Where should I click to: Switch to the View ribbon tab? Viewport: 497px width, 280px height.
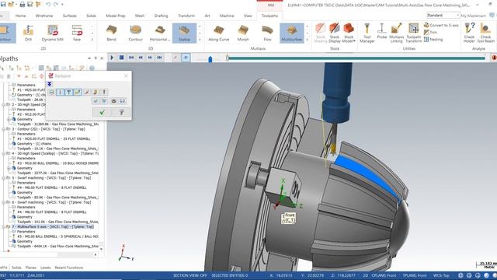248,16
